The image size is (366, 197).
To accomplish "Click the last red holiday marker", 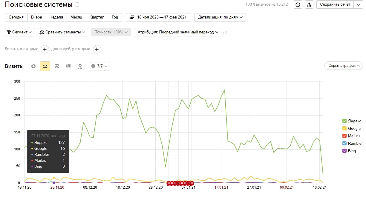I will [x=192, y=183].
